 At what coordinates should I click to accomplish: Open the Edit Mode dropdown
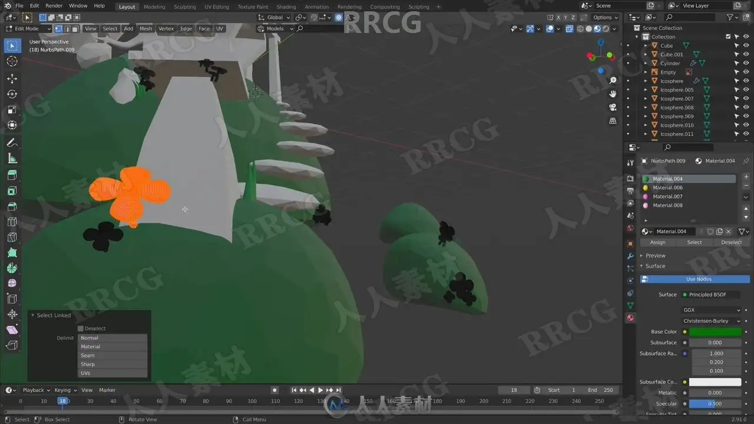[x=28, y=29]
